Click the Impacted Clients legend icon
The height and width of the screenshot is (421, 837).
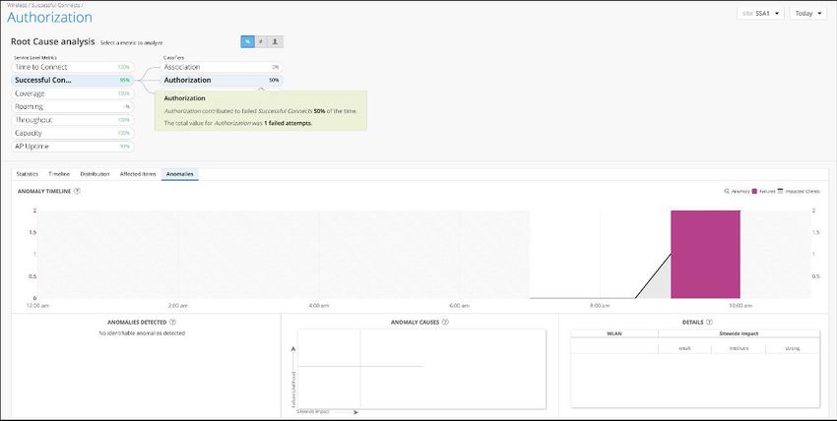click(x=781, y=191)
